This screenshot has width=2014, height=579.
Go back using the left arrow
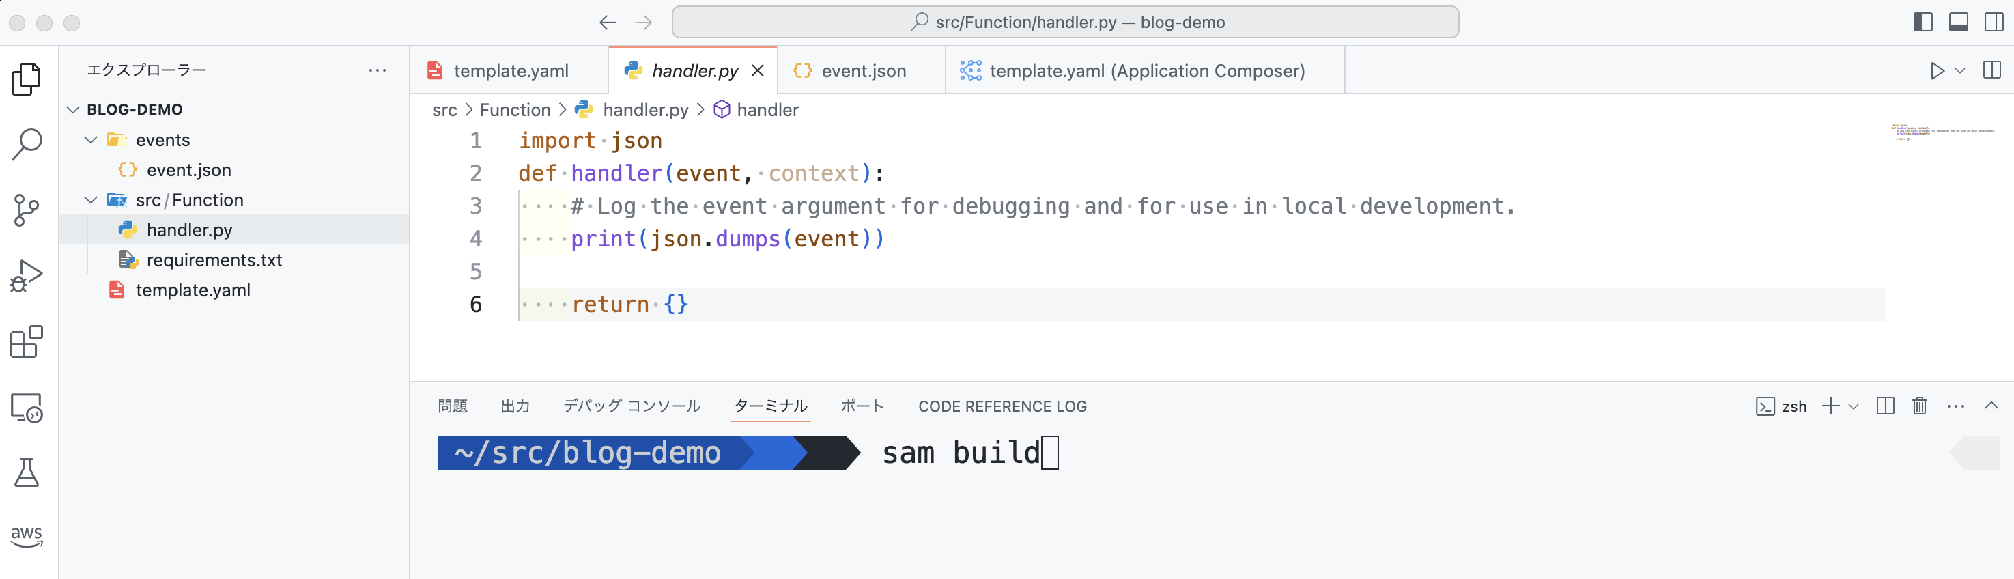tap(608, 23)
